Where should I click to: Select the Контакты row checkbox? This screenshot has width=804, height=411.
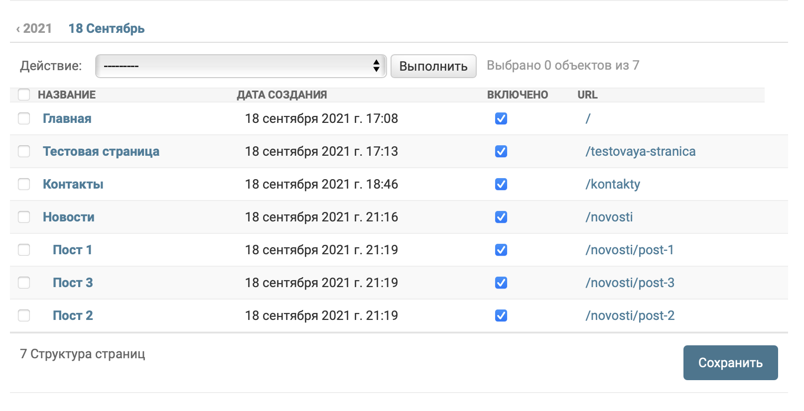[24, 184]
